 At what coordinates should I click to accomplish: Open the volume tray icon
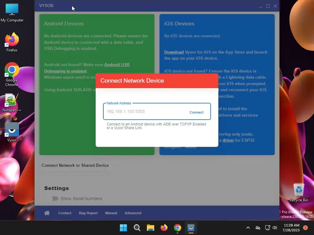pyautogui.click(x=275, y=228)
